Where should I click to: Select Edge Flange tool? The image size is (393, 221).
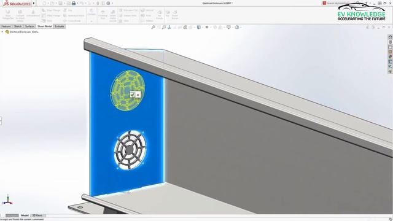[51, 10]
